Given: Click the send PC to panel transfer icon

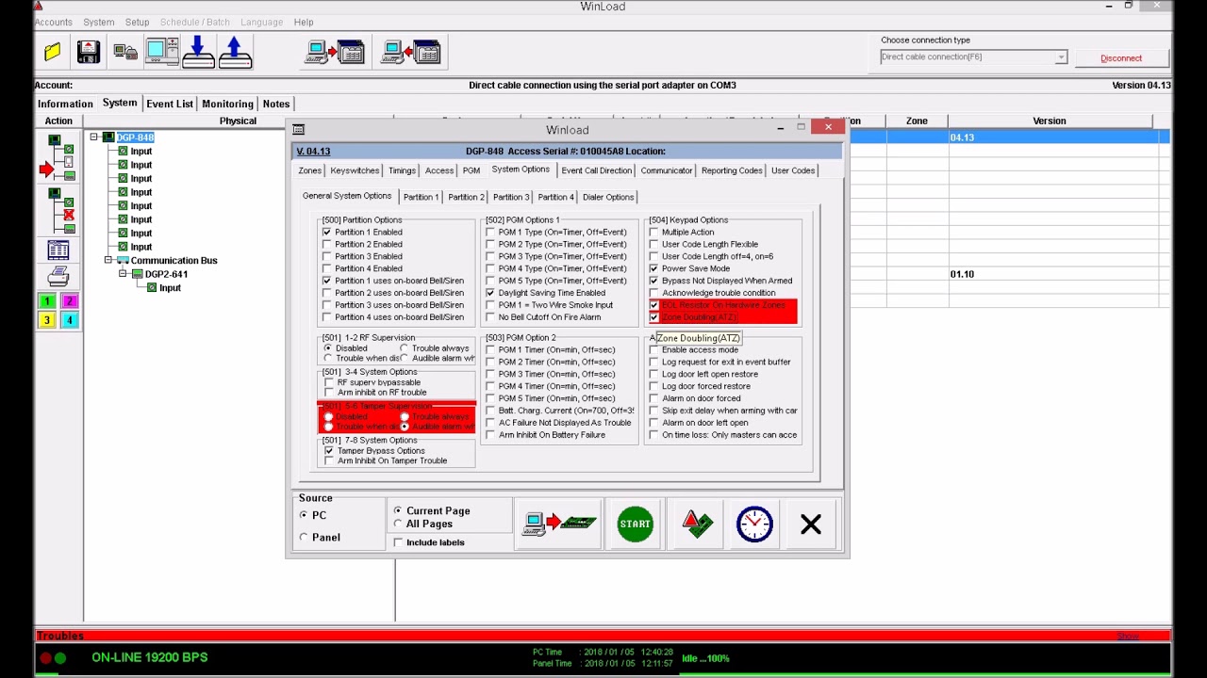Looking at the screenshot, I should 560,524.
